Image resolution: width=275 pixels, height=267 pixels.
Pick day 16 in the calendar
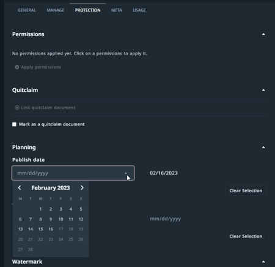point(51,229)
